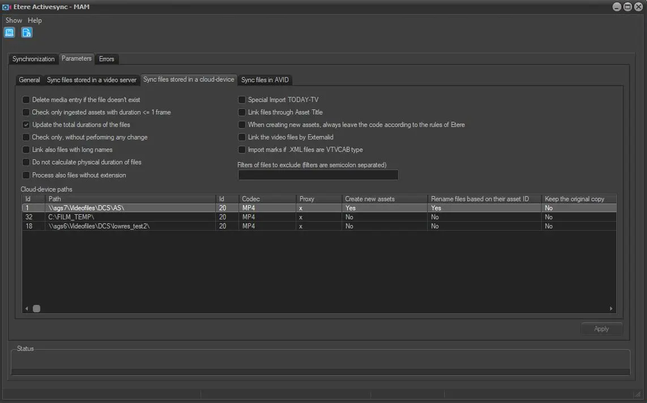647x403 pixels.
Task: Enable Process also files without extension
Action: pyautogui.click(x=26, y=175)
